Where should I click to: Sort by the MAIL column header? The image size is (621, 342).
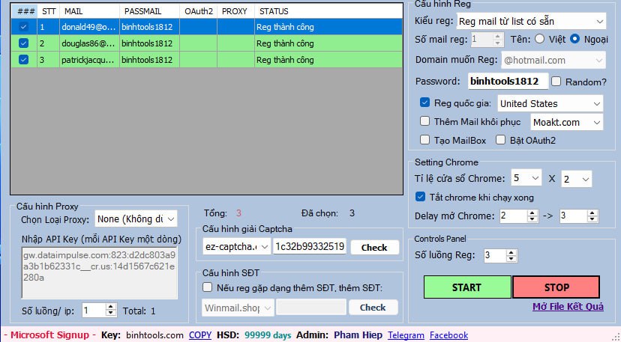point(89,11)
